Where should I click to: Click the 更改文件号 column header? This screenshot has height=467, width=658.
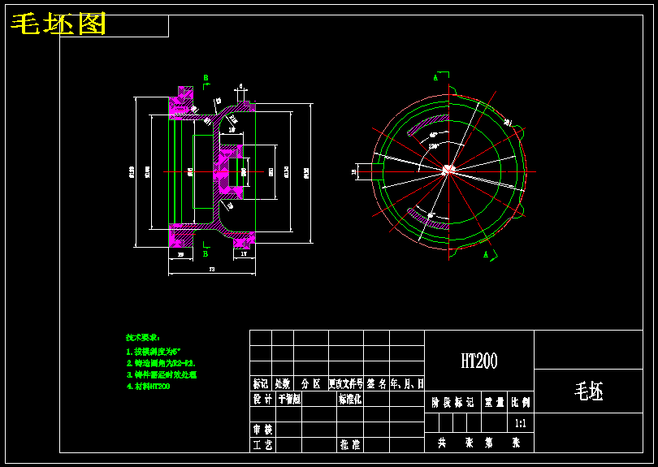click(346, 383)
